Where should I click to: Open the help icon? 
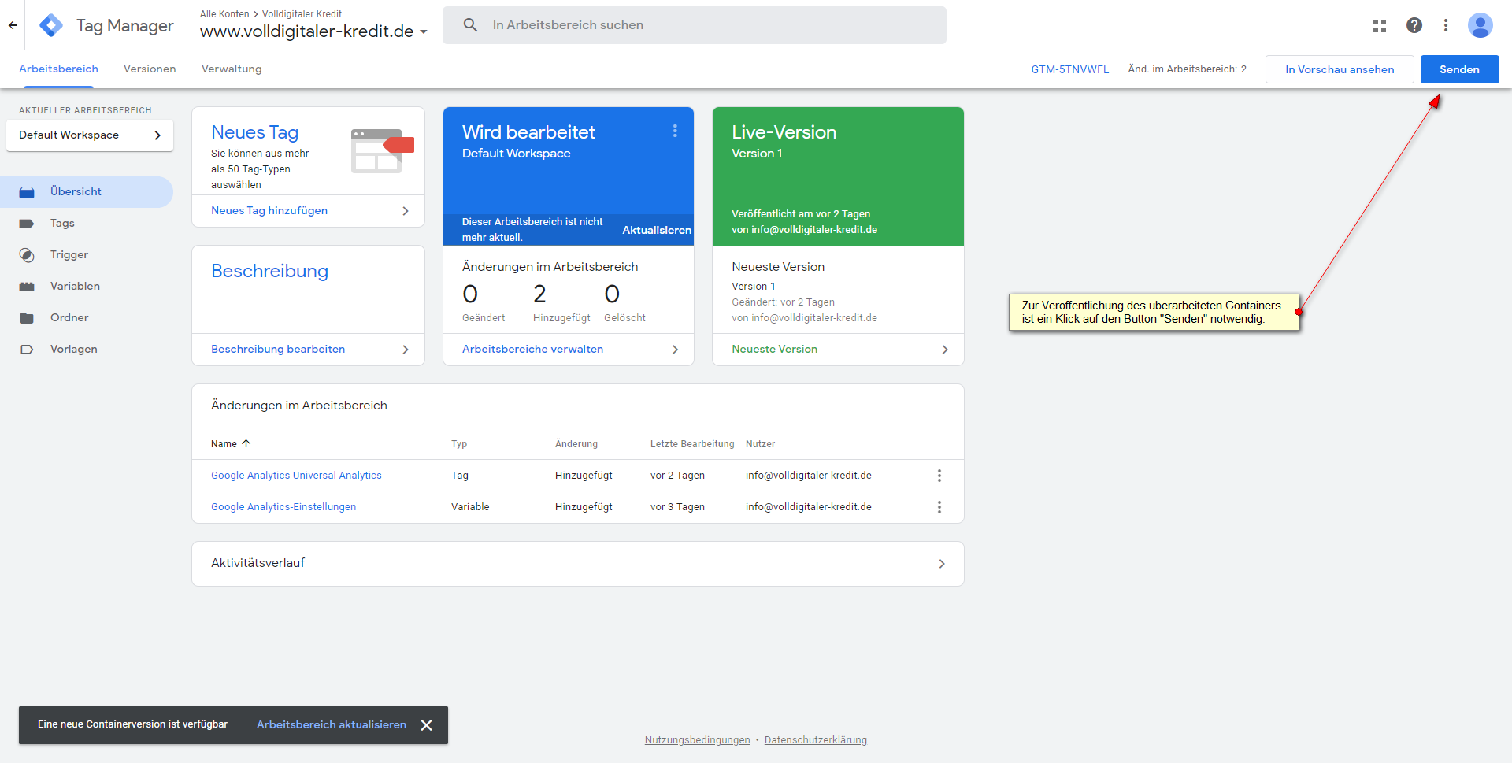[1414, 25]
